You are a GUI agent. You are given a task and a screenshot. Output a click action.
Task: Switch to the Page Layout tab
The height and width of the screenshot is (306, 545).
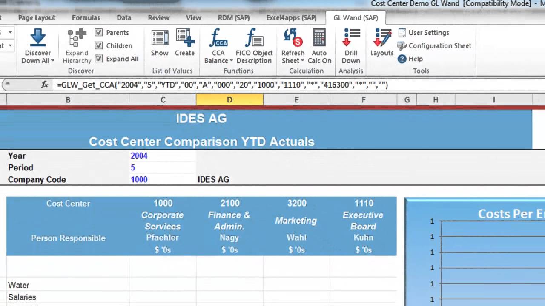pos(37,18)
